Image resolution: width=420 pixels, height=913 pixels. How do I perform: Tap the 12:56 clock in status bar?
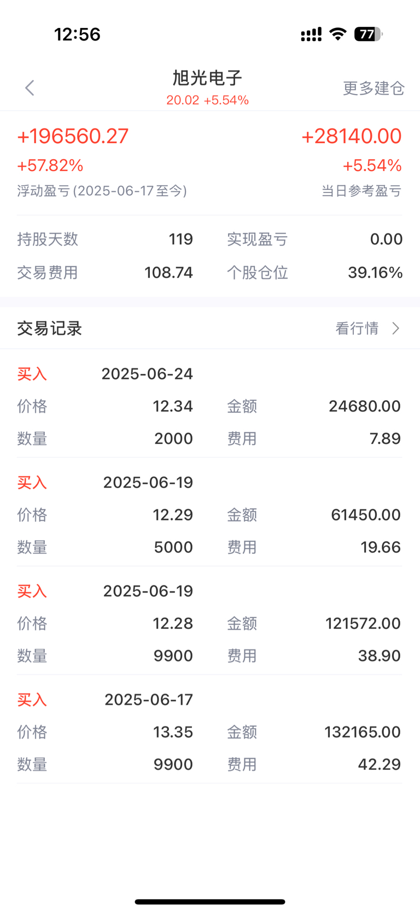[x=77, y=34]
